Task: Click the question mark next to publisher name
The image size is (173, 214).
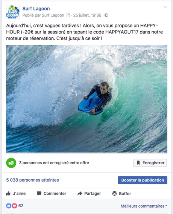Action: pos(68,15)
